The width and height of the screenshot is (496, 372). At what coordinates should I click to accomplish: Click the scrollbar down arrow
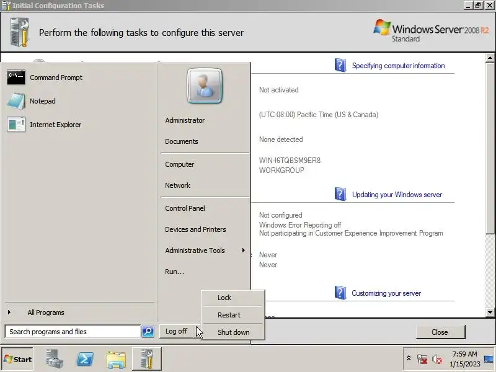490,312
